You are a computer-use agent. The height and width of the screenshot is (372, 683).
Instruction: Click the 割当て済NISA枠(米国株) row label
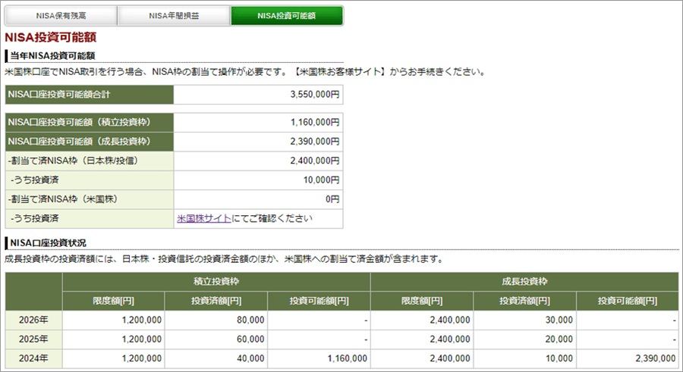[90, 199]
